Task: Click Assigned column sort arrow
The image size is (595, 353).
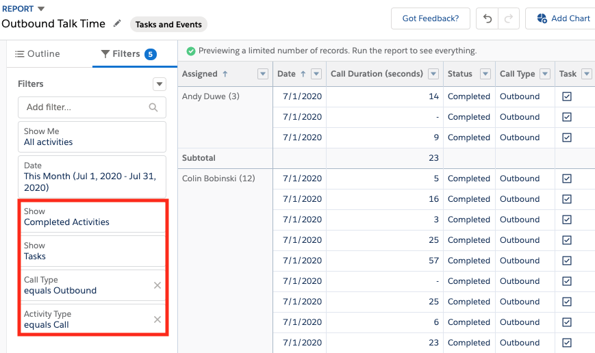Action: pyautogui.click(x=225, y=74)
